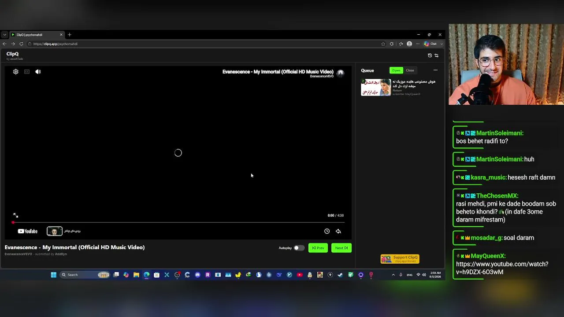The width and height of the screenshot is (564, 317).
Task: Toggle the Autoplay switch
Action: point(299,248)
